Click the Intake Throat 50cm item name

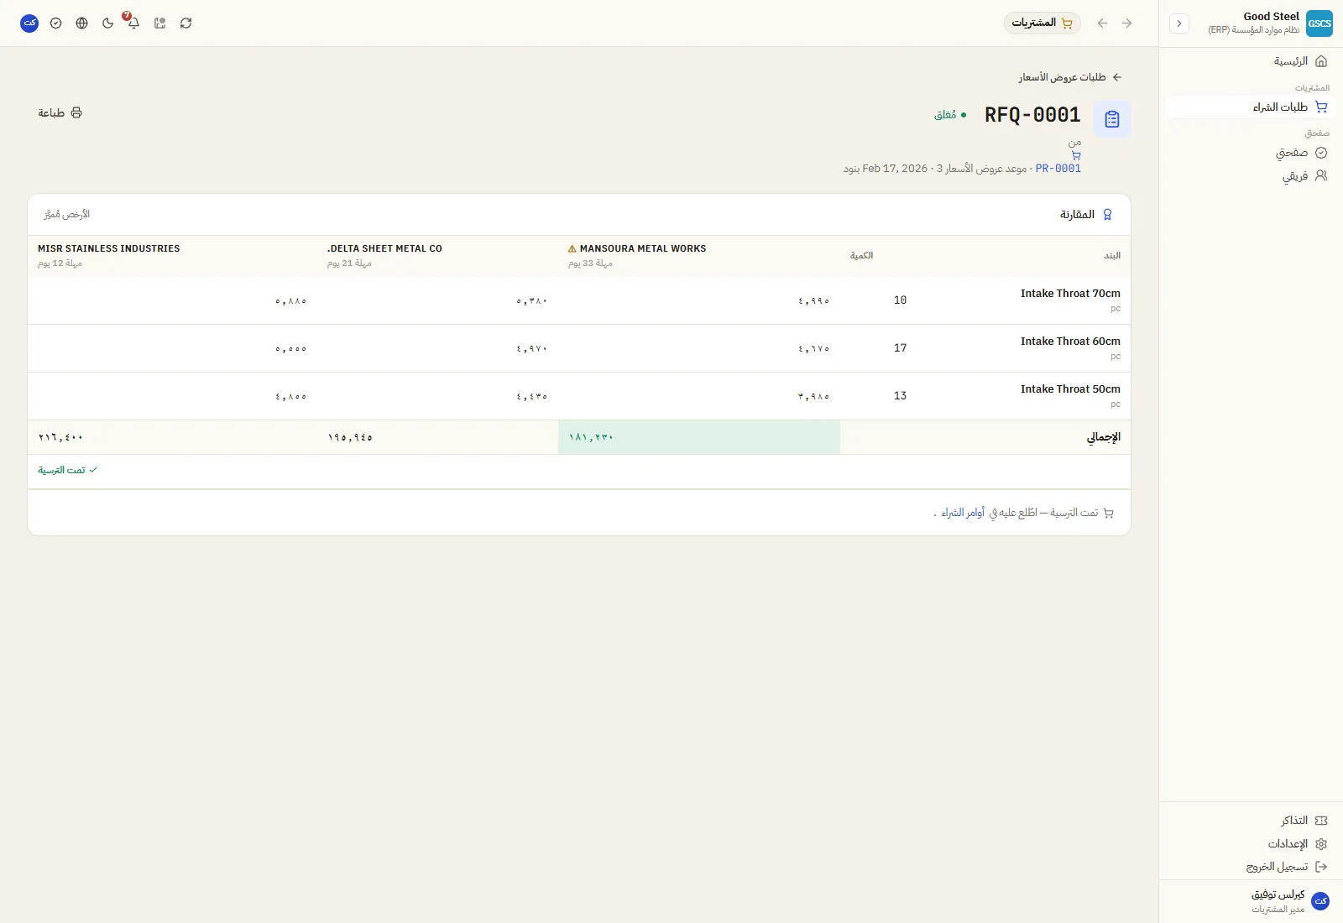coord(1070,389)
